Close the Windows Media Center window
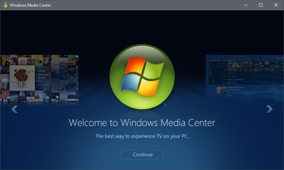This screenshot has height=170, width=284. (276, 5)
